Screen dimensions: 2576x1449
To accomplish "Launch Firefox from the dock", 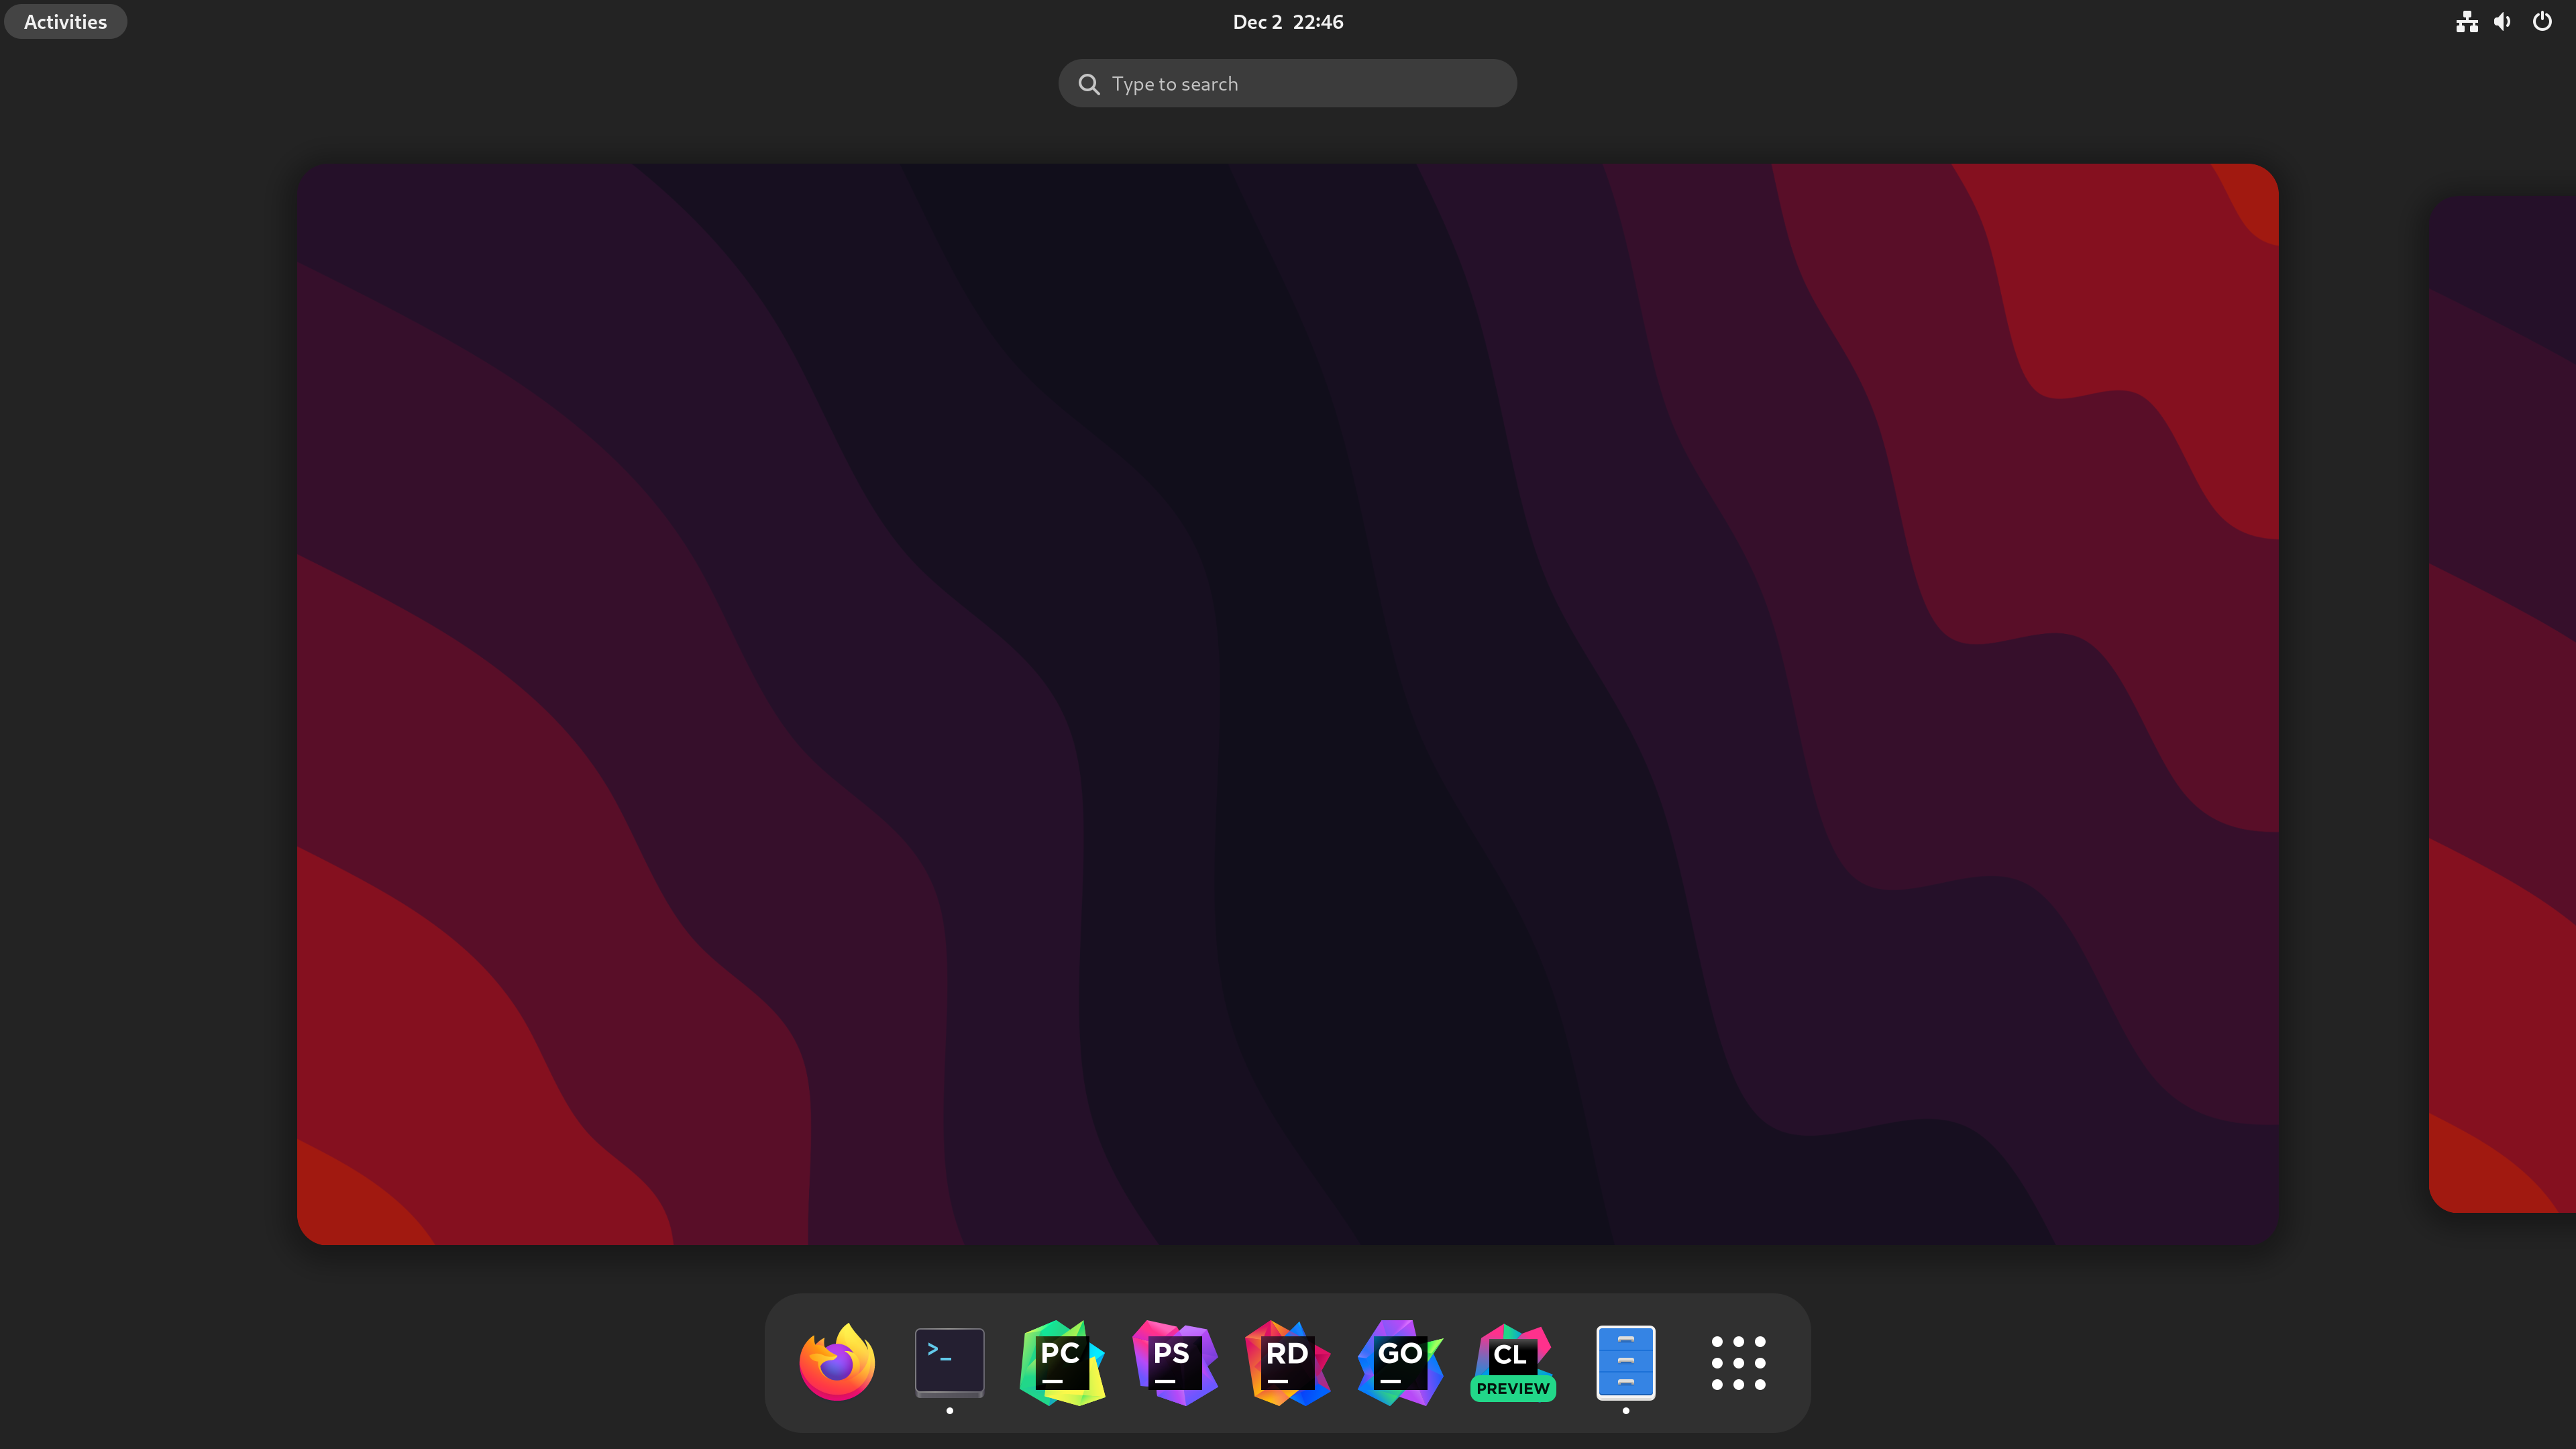I will tap(837, 1362).
